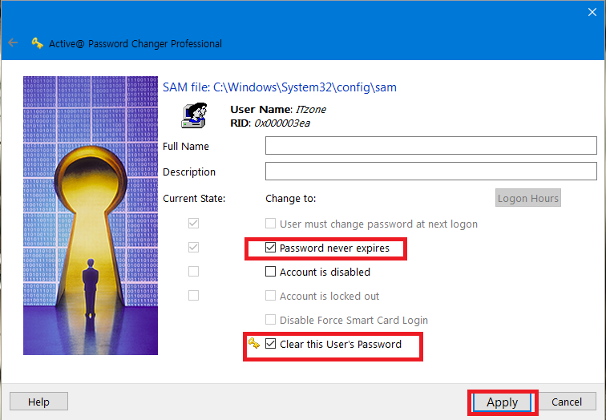Viewport: 606px width, 420px height.
Task: Click the Full Name label
Action: (186, 146)
